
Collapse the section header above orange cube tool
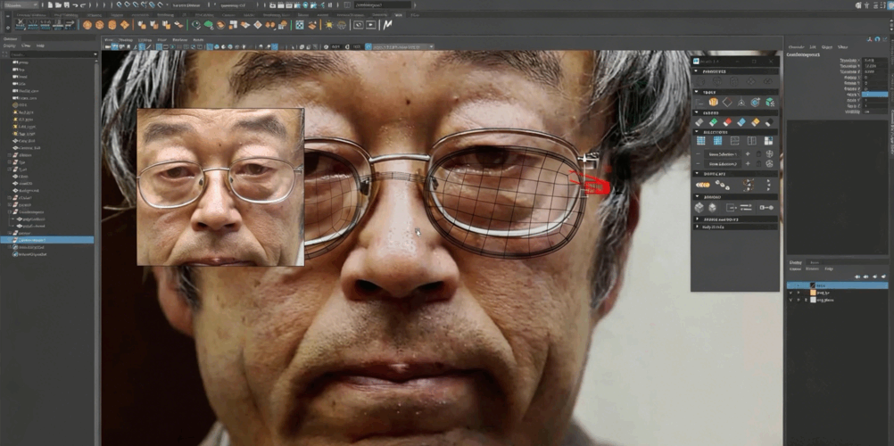tap(735, 92)
